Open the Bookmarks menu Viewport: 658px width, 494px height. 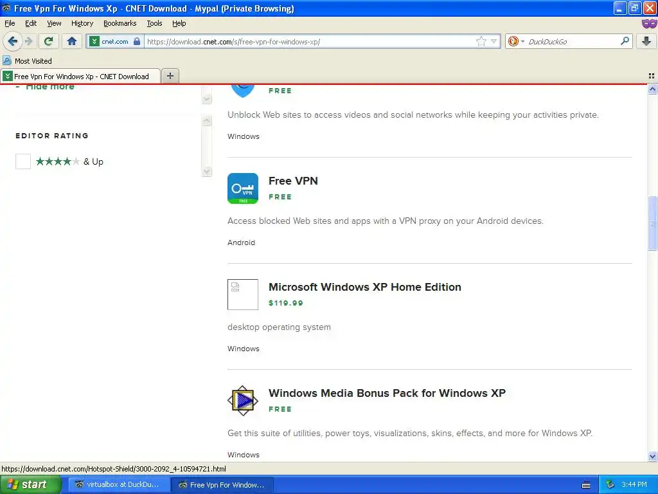pyautogui.click(x=120, y=24)
